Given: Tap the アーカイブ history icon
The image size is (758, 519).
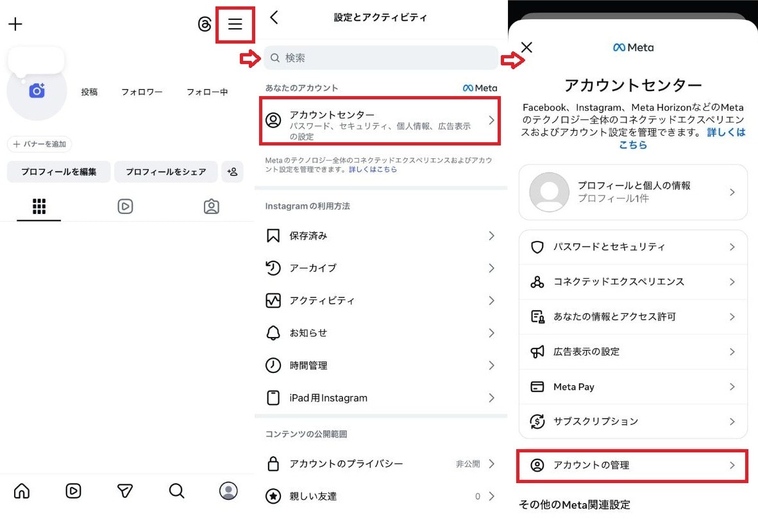Looking at the screenshot, I should click(273, 268).
